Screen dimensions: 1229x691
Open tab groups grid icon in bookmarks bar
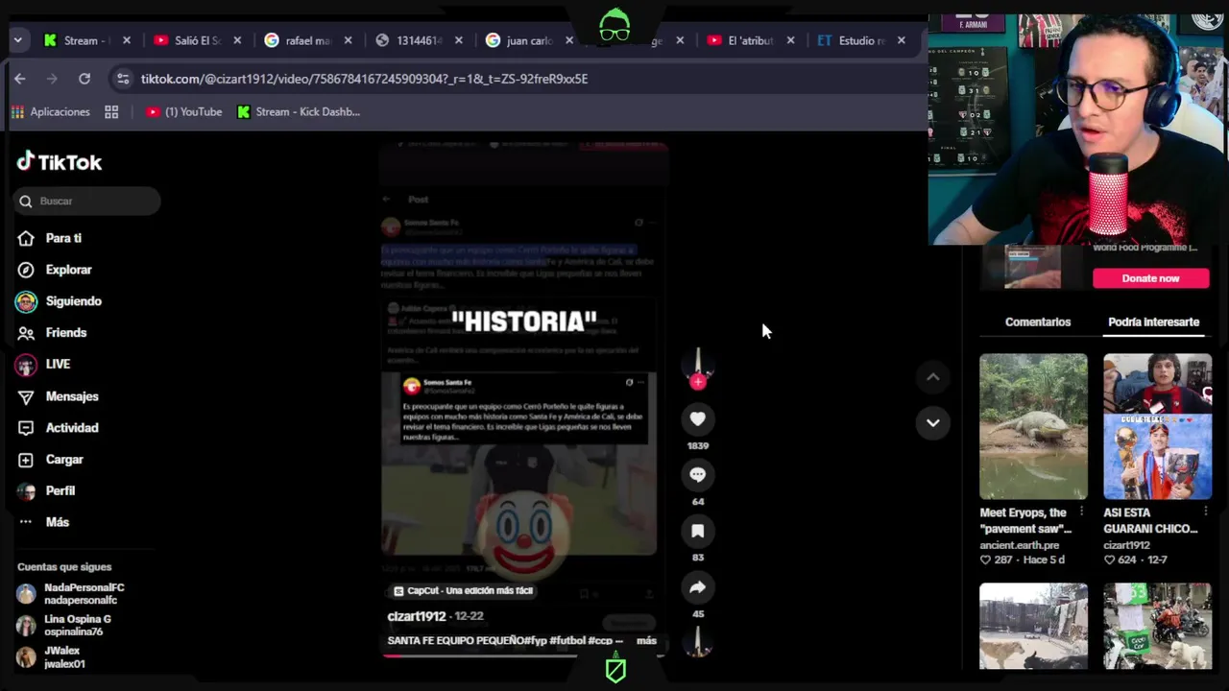coord(111,112)
